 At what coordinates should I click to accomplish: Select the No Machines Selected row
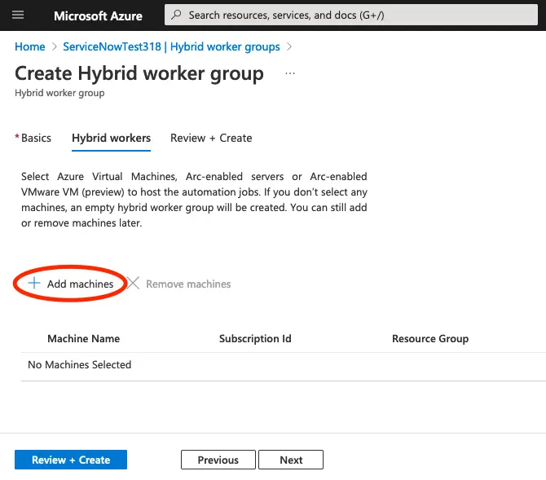pyautogui.click(x=284, y=365)
